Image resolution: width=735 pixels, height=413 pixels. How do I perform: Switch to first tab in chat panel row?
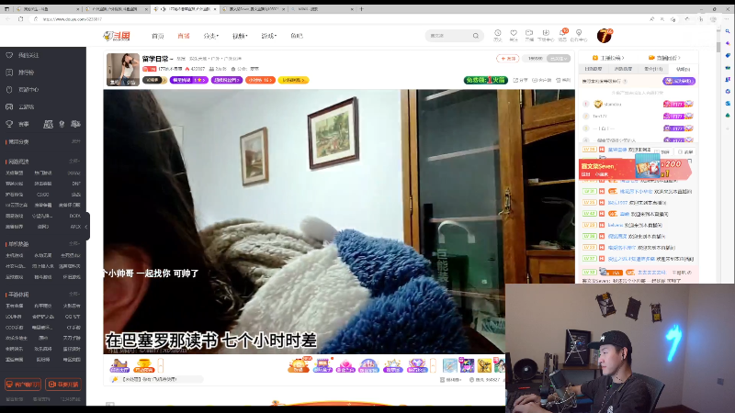(x=594, y=69)
